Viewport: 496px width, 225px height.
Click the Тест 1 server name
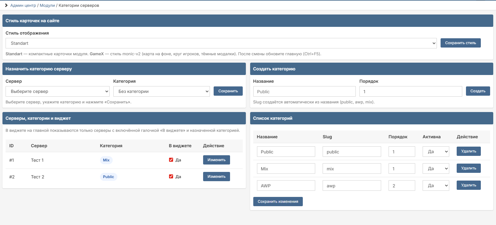click(37, 160)
